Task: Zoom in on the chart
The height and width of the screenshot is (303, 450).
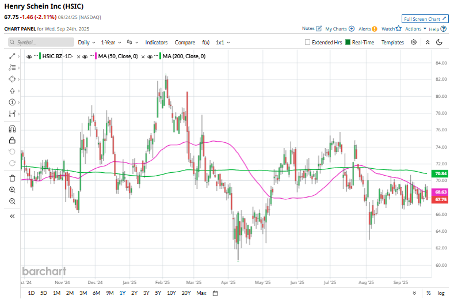Action: 12,189
